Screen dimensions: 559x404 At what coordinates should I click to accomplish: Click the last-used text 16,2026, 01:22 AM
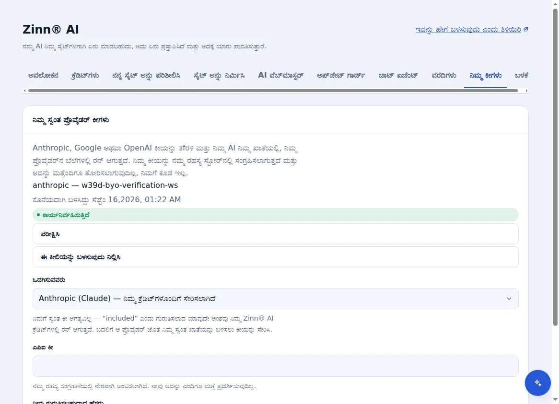[144, 199]
